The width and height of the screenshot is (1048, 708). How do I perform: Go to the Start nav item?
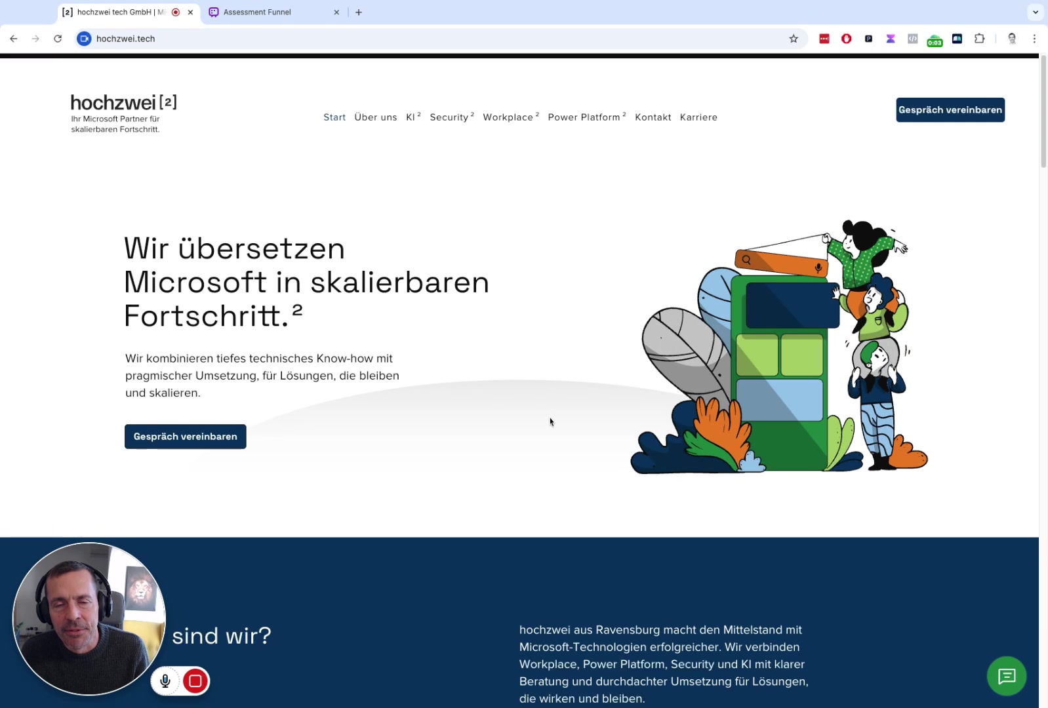(334, 117)
